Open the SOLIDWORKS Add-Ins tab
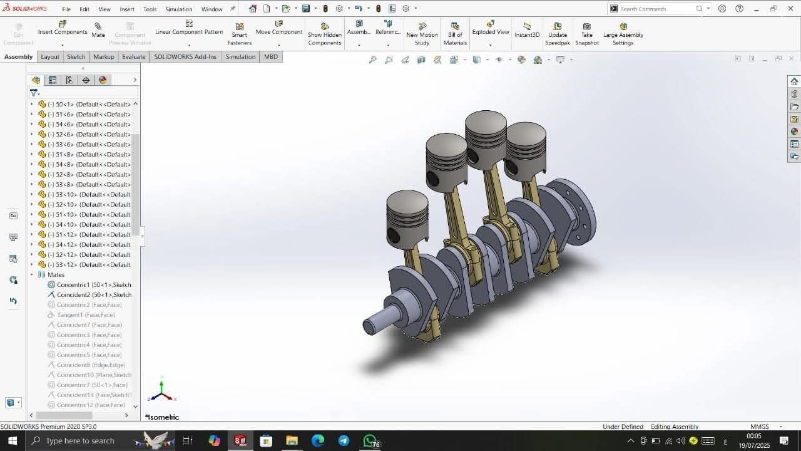 point(185,56)
